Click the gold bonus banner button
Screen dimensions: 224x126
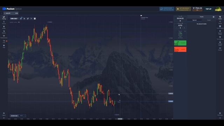[x=183, y=9]
